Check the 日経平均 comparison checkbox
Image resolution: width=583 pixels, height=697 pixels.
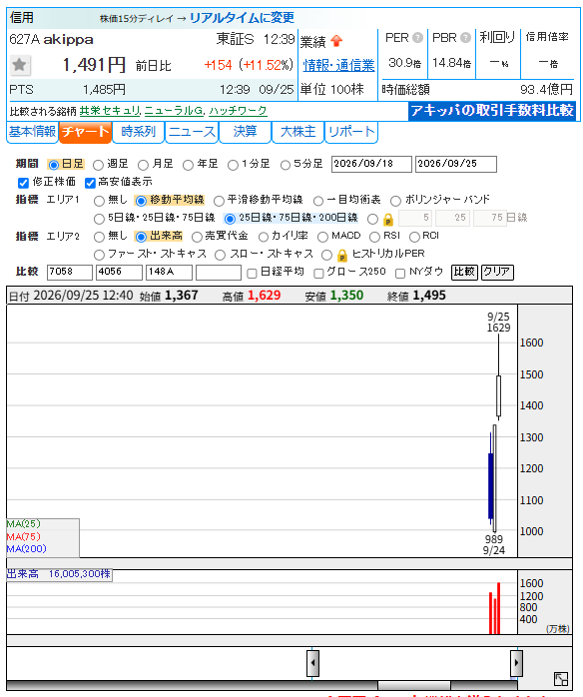click(252, 273)
